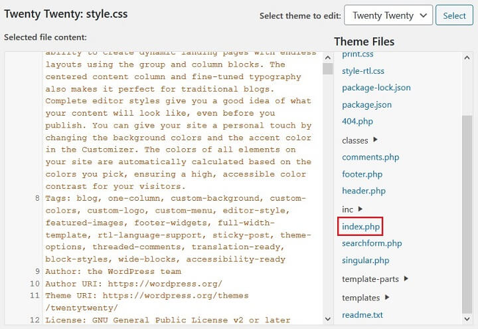Open header.php file
The image size is (478, 329).
[x=364, y=191]
